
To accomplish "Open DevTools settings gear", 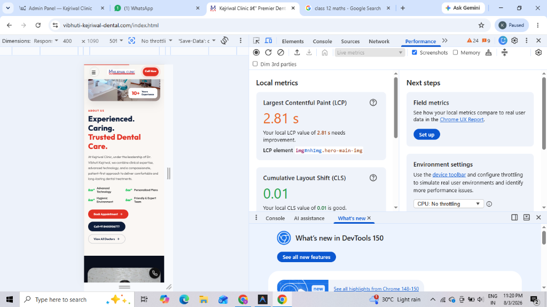I will (514, 41).
